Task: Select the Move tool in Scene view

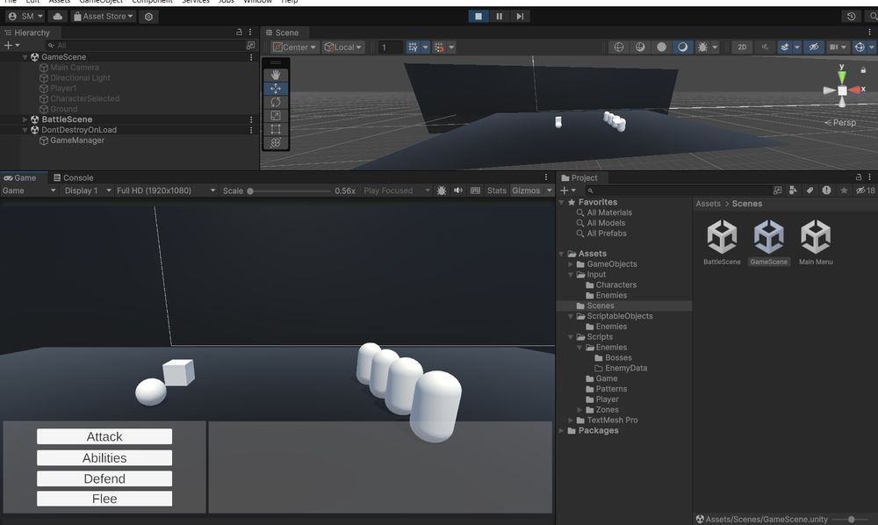Action: [276, 89]
